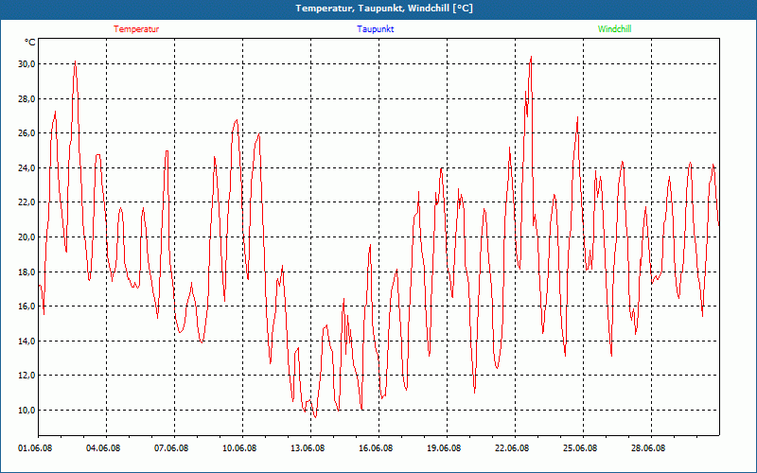The image size is (757, 473).
Task: Click the 24,0 y-axis value
Action: tap(27, 168)
